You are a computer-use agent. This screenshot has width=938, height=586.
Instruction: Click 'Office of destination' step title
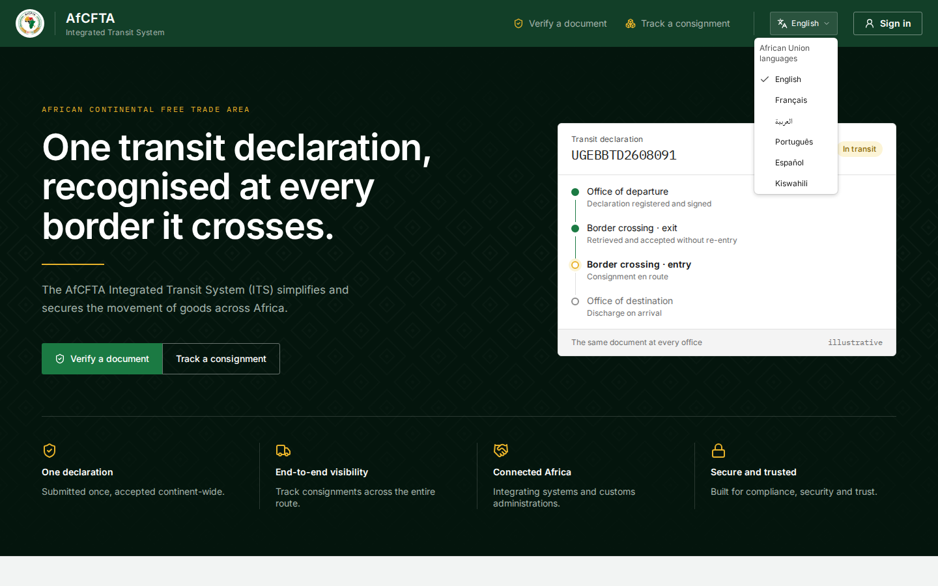coord(630,301)
